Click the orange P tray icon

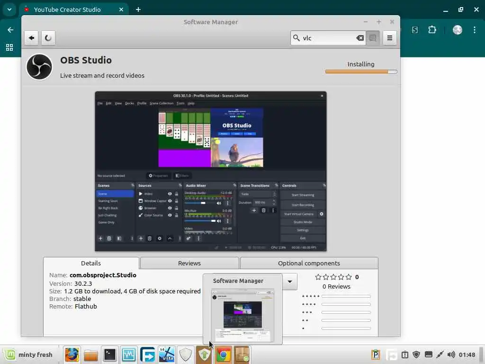(x=376, y=355)
